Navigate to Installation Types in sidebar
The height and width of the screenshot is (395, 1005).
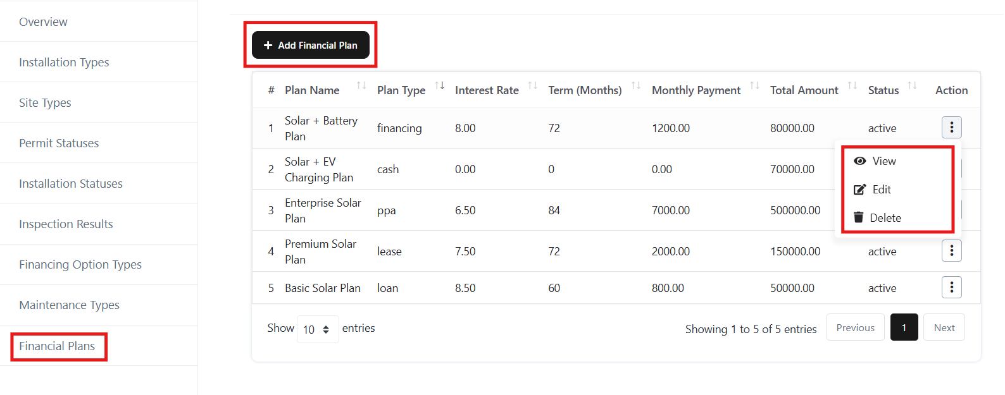pyautogui.click(x=64, y=62)
